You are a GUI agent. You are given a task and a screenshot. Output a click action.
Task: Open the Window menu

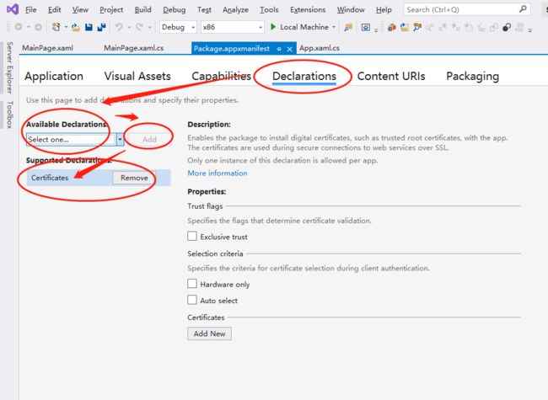click(351, 10)
